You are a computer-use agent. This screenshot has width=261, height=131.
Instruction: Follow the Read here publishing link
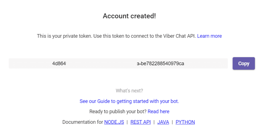click(158, 112)
